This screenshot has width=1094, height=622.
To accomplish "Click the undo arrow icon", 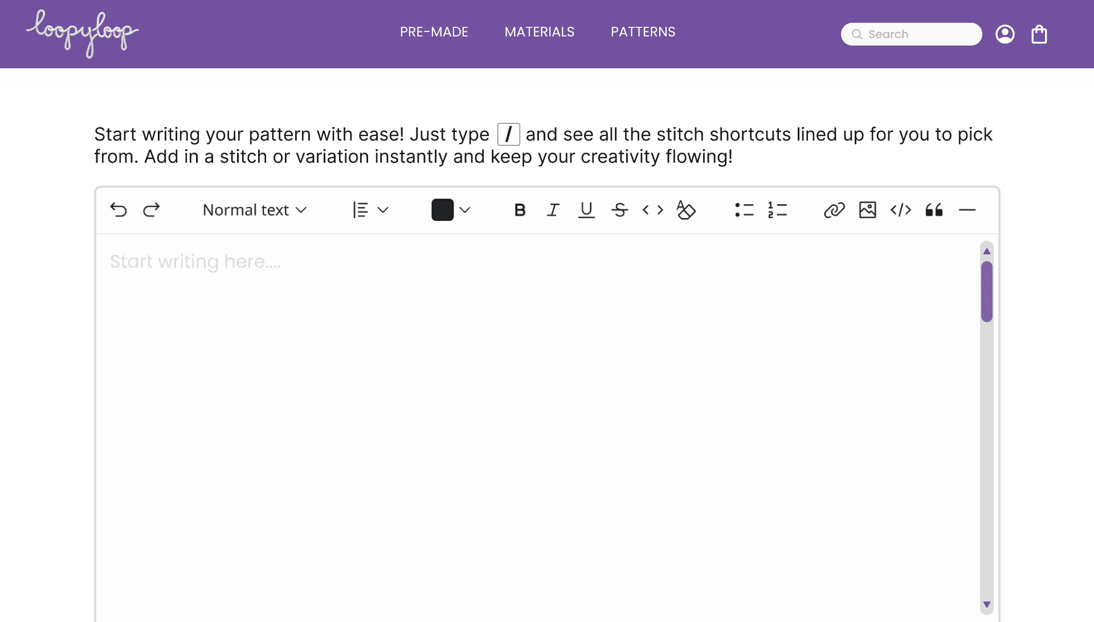I will [x=119, y=210].
